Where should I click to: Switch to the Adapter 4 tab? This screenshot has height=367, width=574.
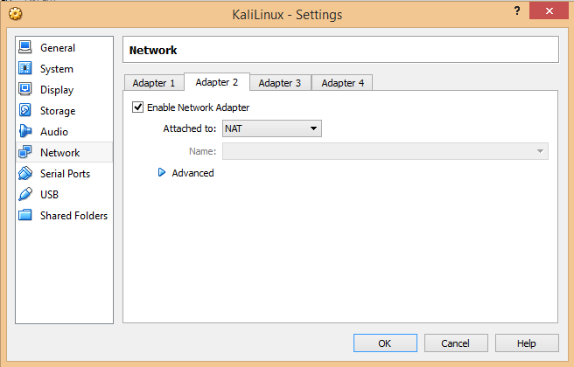click(343, 83)
